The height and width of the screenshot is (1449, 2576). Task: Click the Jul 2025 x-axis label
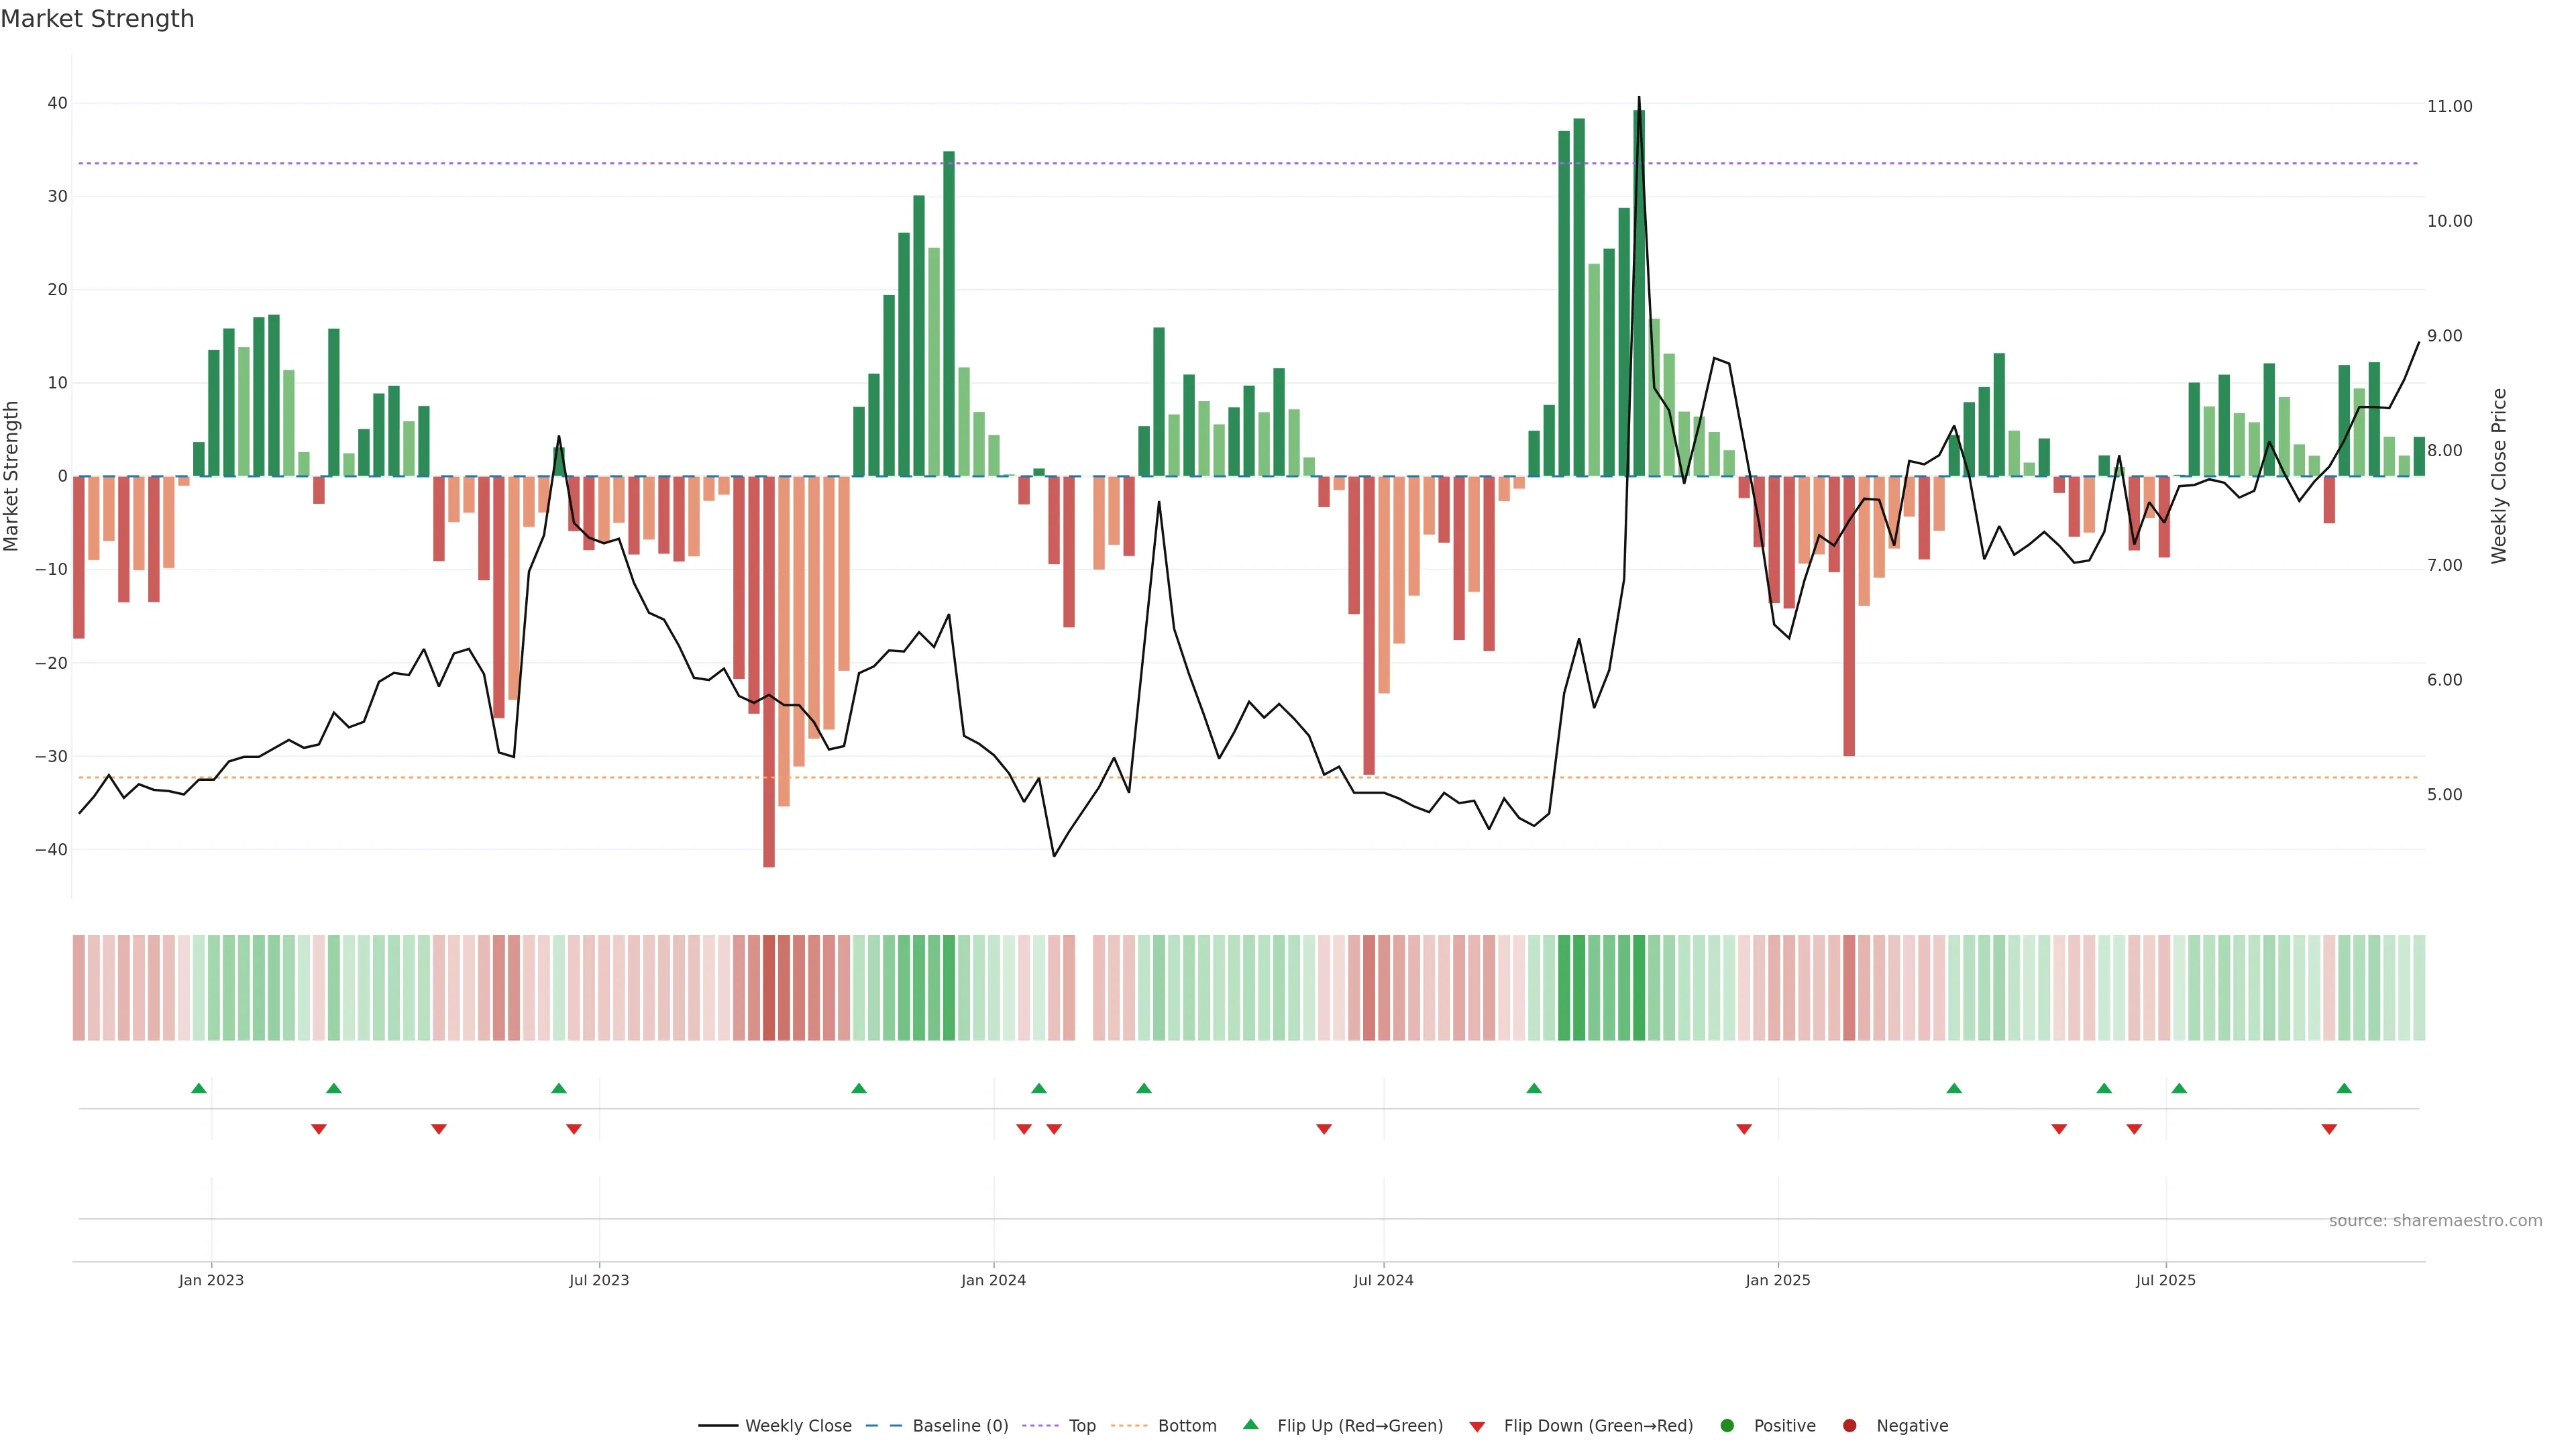(2165, 1280)
